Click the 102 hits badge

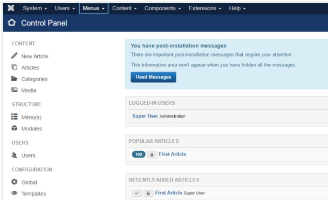tap(139, 155)
